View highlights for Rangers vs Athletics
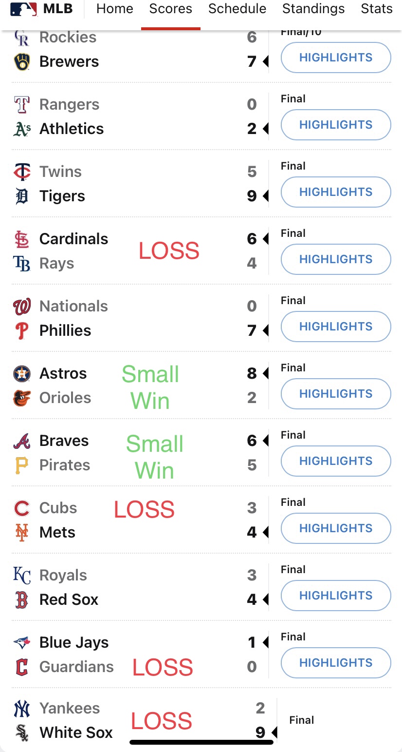Viewport: 402px width, 752px height. point(336,125)
